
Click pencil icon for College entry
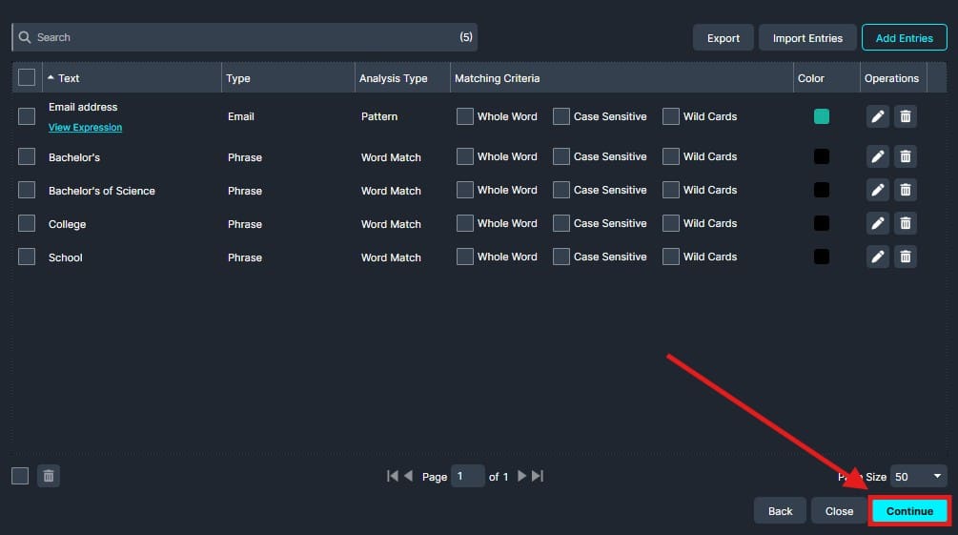[878, 223]
